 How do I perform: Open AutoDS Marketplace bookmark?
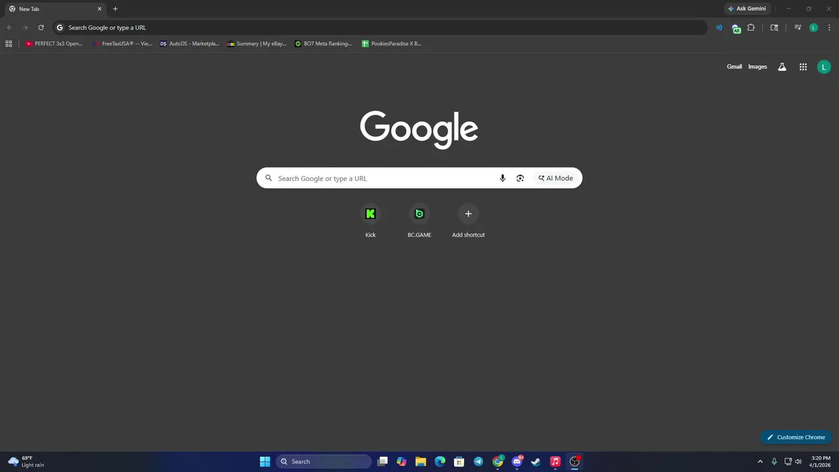tap(190, 44)
